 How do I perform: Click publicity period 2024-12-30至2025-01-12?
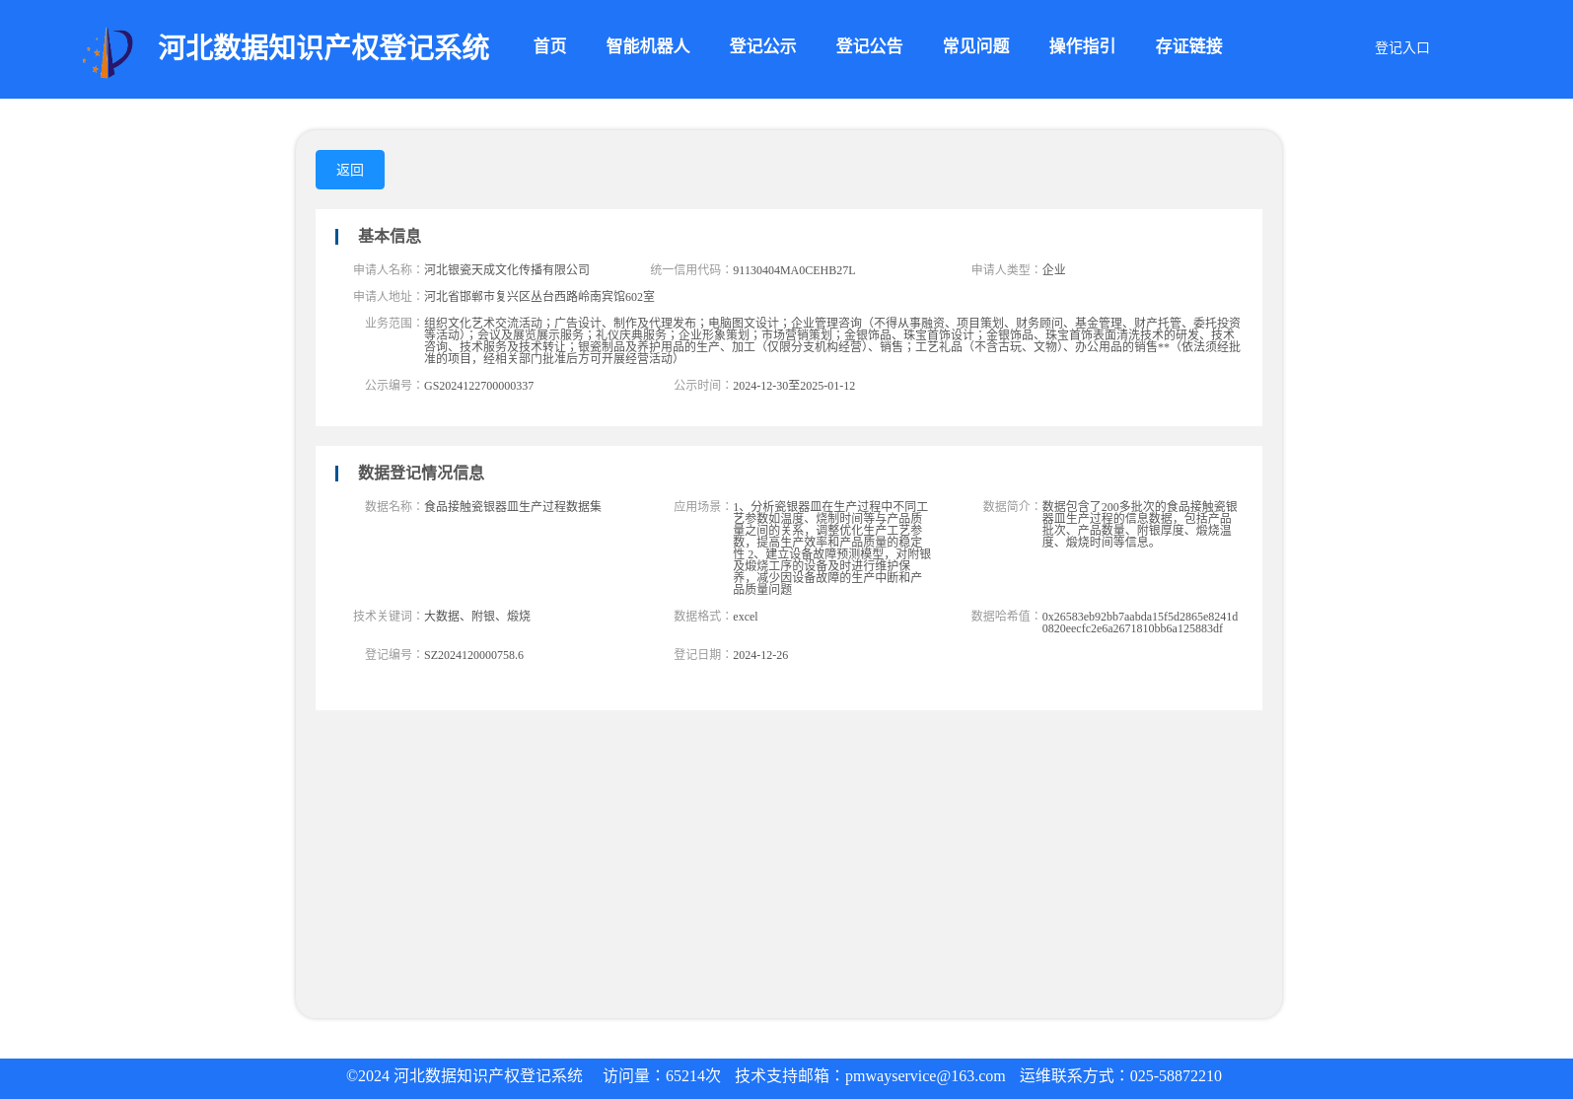(794, 386)
